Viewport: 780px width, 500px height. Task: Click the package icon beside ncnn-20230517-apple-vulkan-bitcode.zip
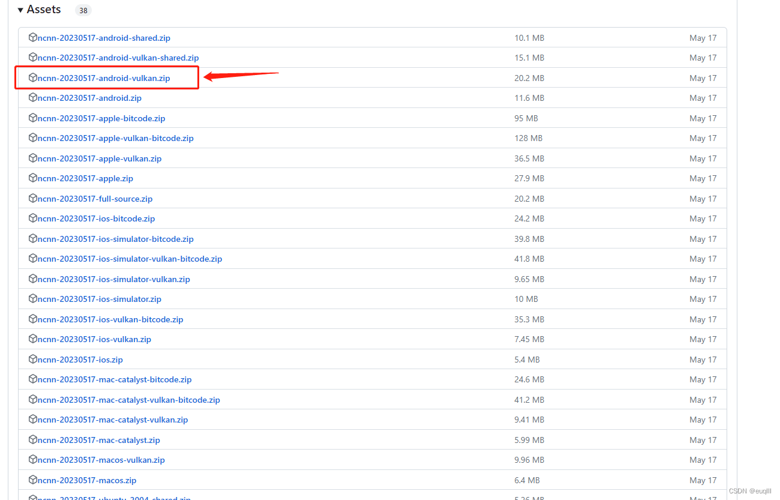[x=33, y=138]
